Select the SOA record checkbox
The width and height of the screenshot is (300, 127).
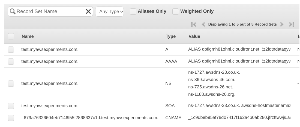coord(11,106)
